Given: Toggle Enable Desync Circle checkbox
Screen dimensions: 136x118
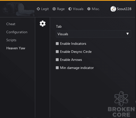Looking at the screenshot, I should pyautogui.click(x=57, y=52).
